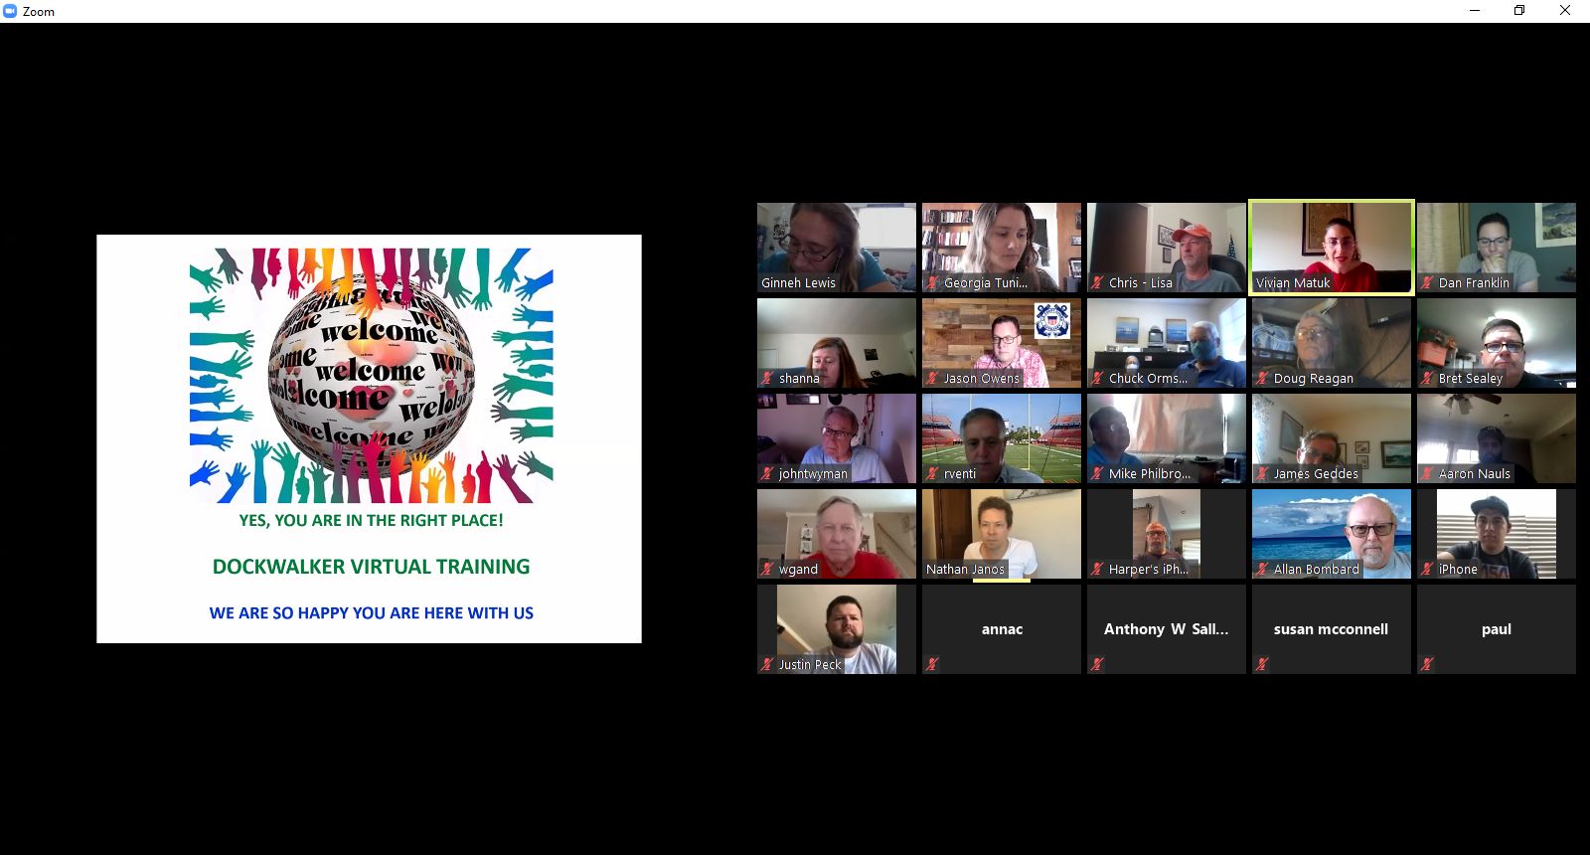Click susan mcconnell's muted microphone icon
This screenshot has width=1590, height=855.
(1262, 664)
